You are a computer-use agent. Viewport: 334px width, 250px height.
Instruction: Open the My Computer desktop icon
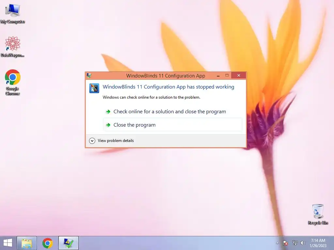point(13,14)
